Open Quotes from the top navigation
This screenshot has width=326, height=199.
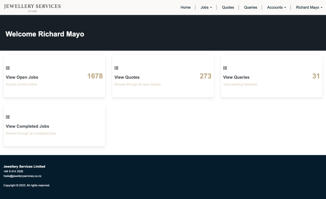click(x=228, y=7)
